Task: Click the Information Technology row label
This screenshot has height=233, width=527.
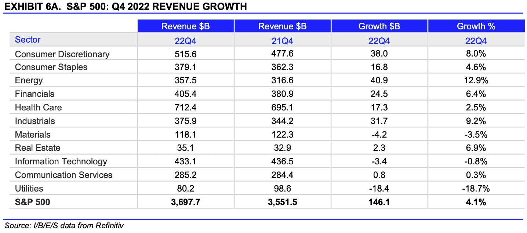Action: tap(61, 161)
